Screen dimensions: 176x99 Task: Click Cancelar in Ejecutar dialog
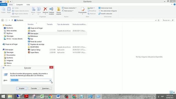coord(34,89)
